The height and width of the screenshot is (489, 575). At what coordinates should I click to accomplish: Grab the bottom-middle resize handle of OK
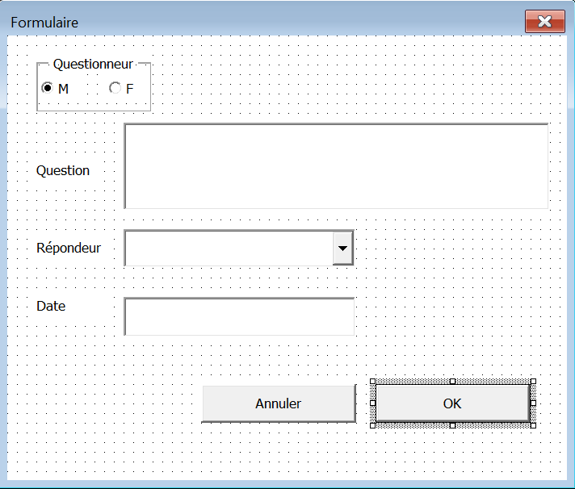click(452, 424)
